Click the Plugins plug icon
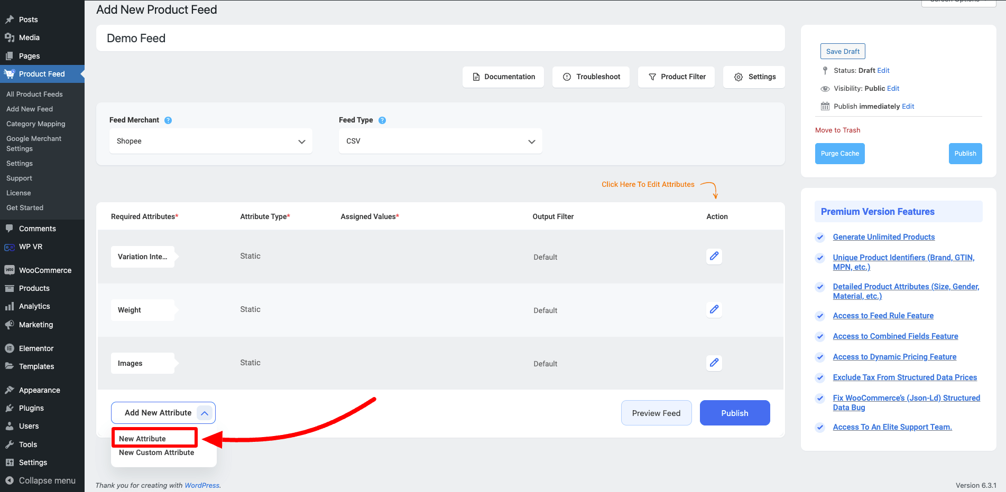 pos(10,408)
